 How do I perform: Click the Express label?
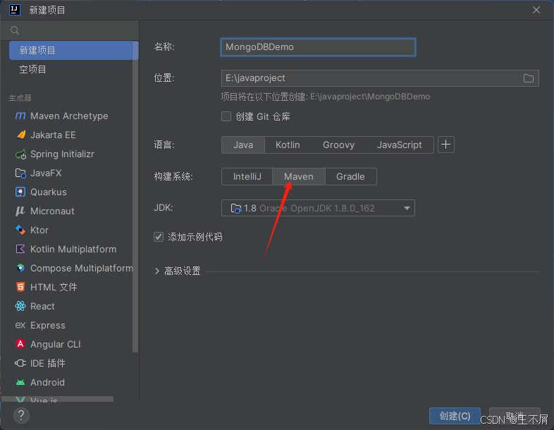click(48, 326)
